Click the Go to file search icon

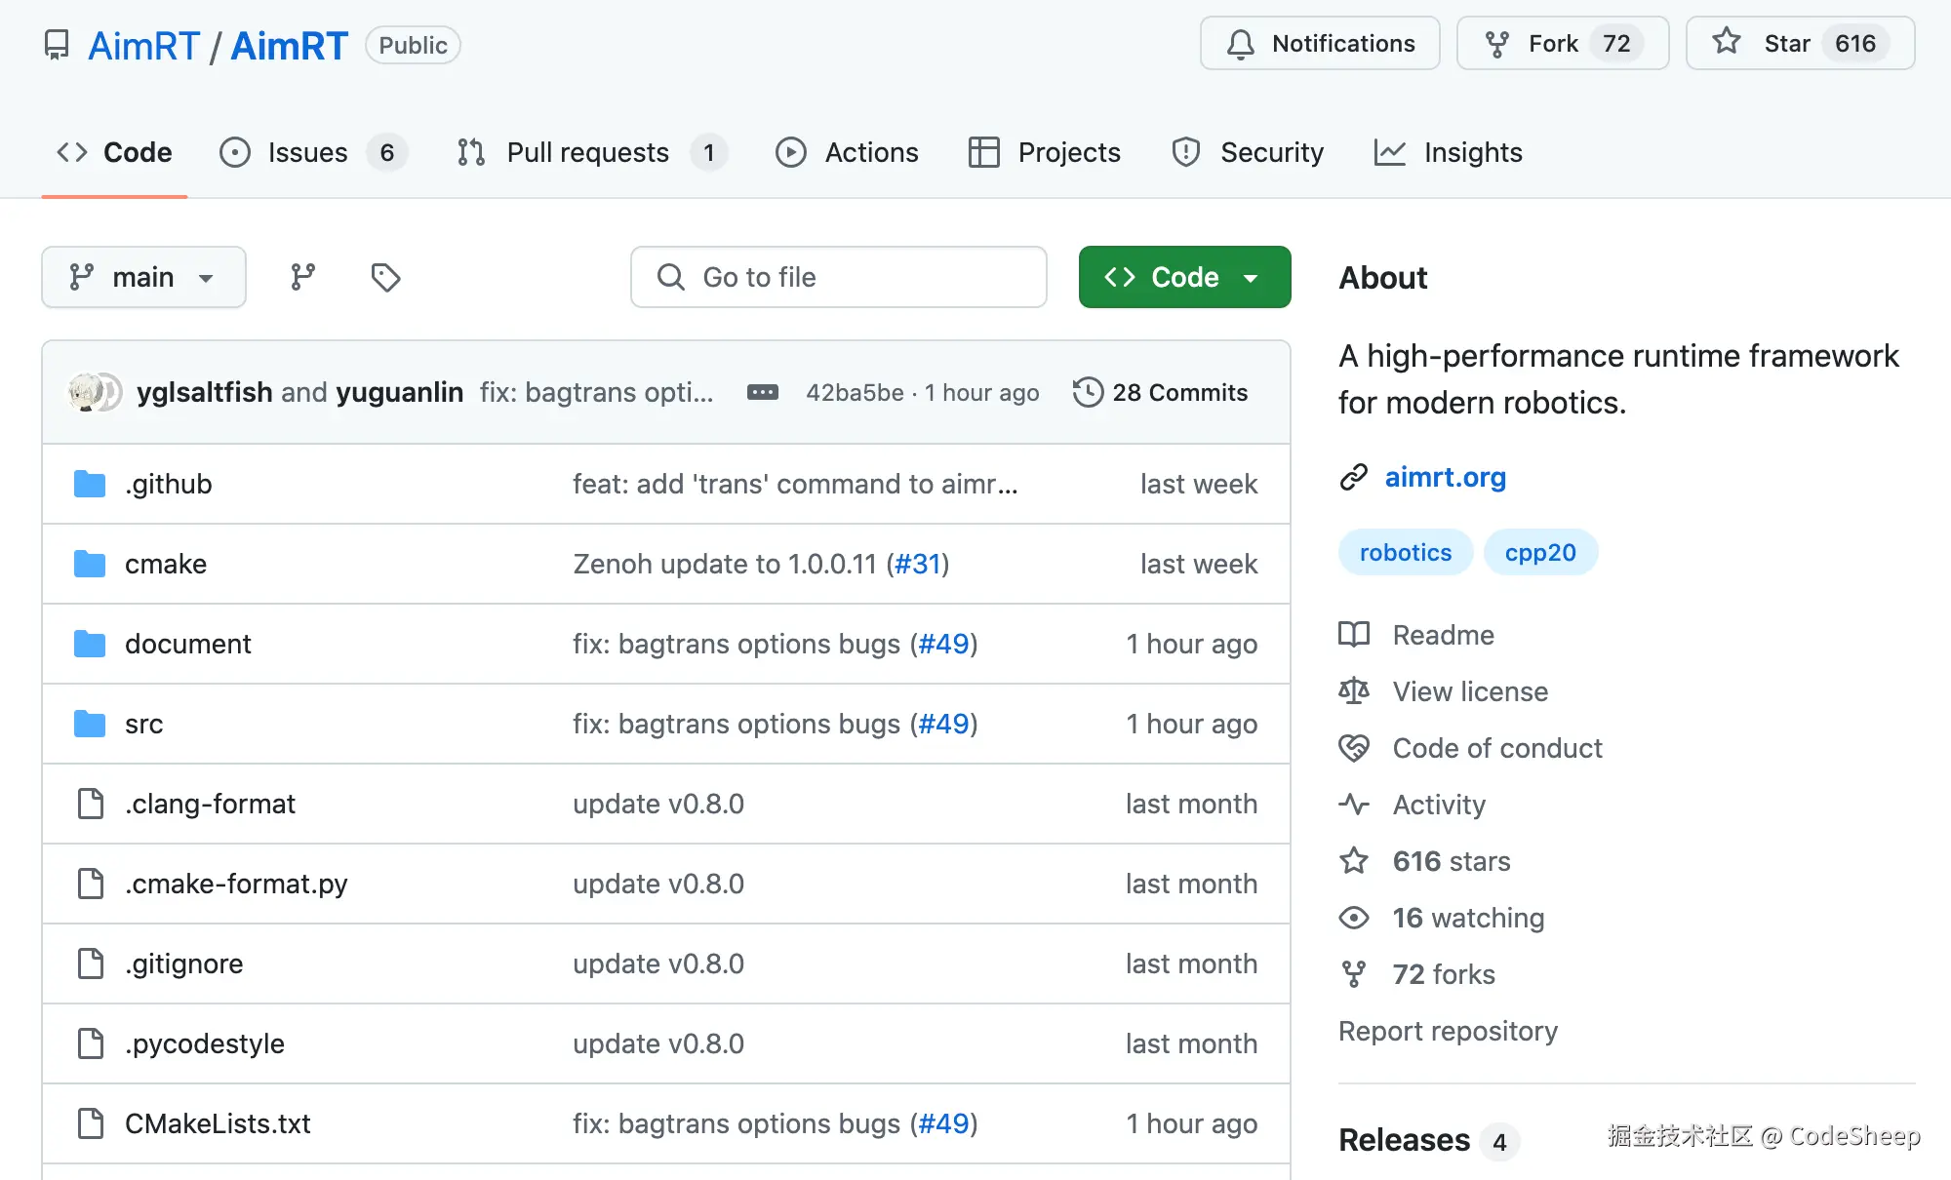672,276
